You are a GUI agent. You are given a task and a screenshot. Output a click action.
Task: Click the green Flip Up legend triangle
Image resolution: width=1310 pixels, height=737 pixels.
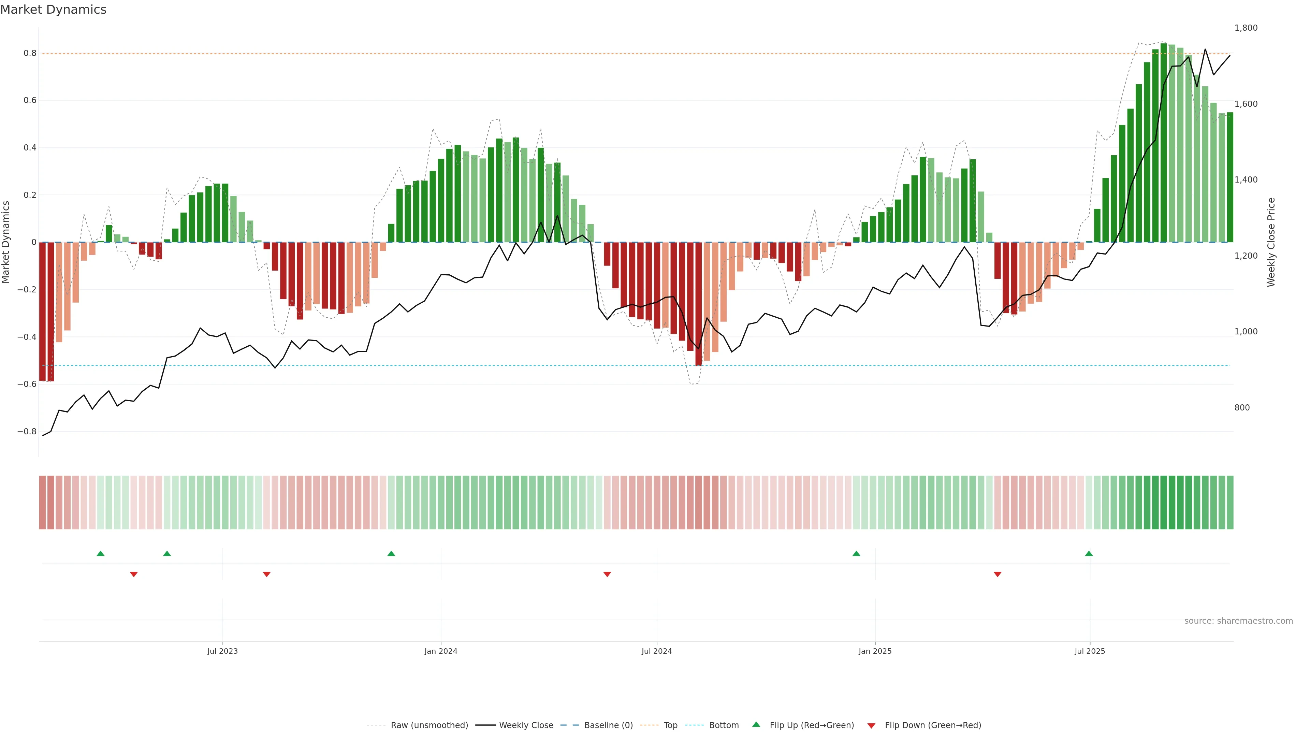click(x=756, y=724)
